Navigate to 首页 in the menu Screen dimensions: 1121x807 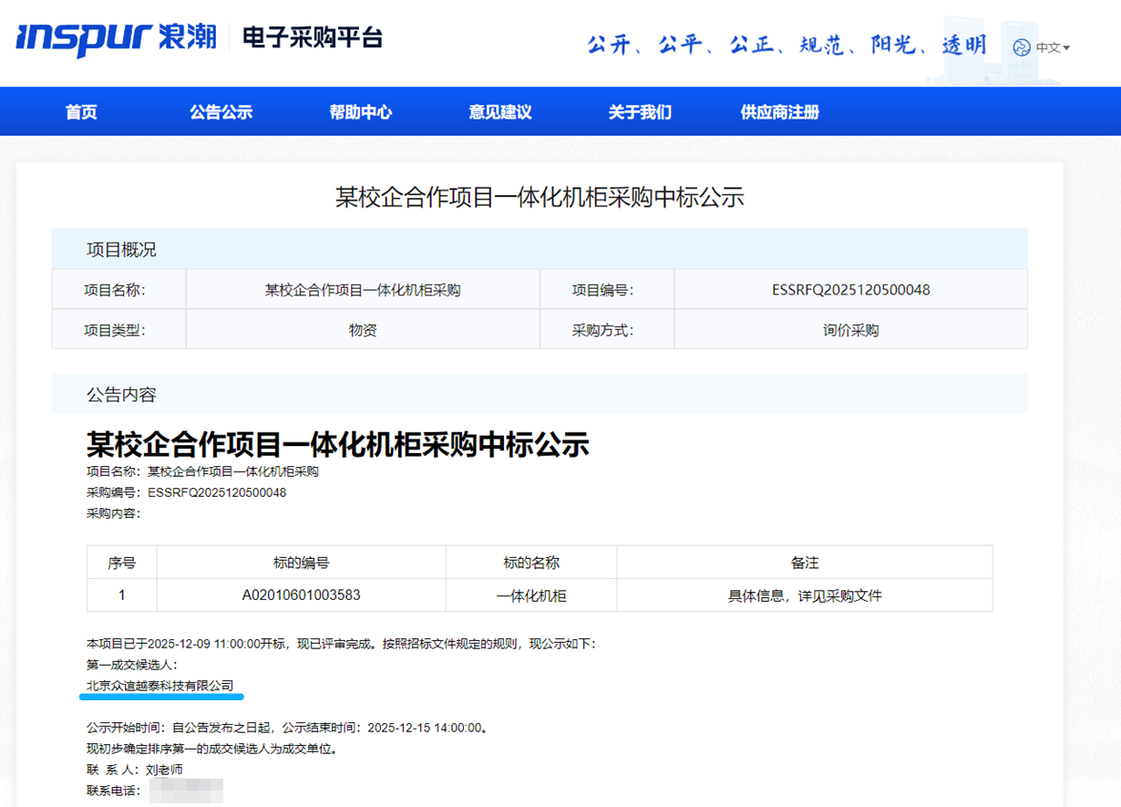coord(80,110)
